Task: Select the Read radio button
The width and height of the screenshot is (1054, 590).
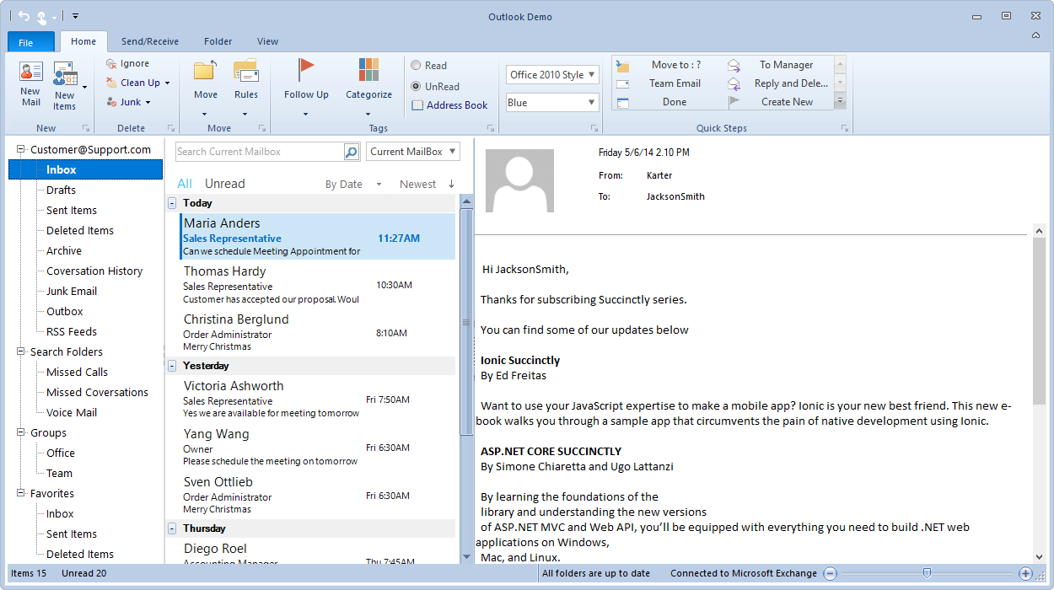Action: (x=417, y=65)
